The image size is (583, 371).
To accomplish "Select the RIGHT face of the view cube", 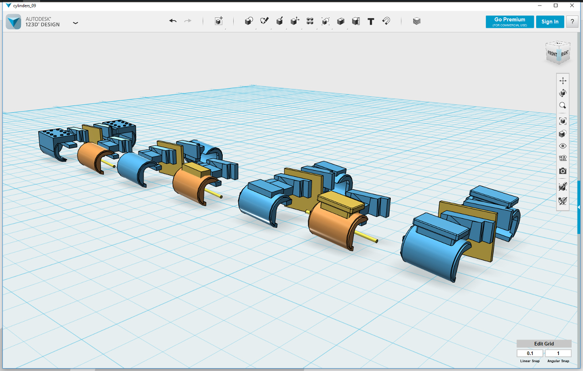I will pos(564,53).
